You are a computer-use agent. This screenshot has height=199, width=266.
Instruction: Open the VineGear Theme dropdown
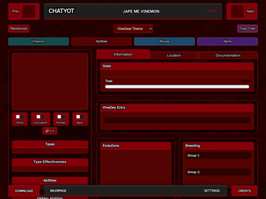pyautogui.click(x=133, y=28)
